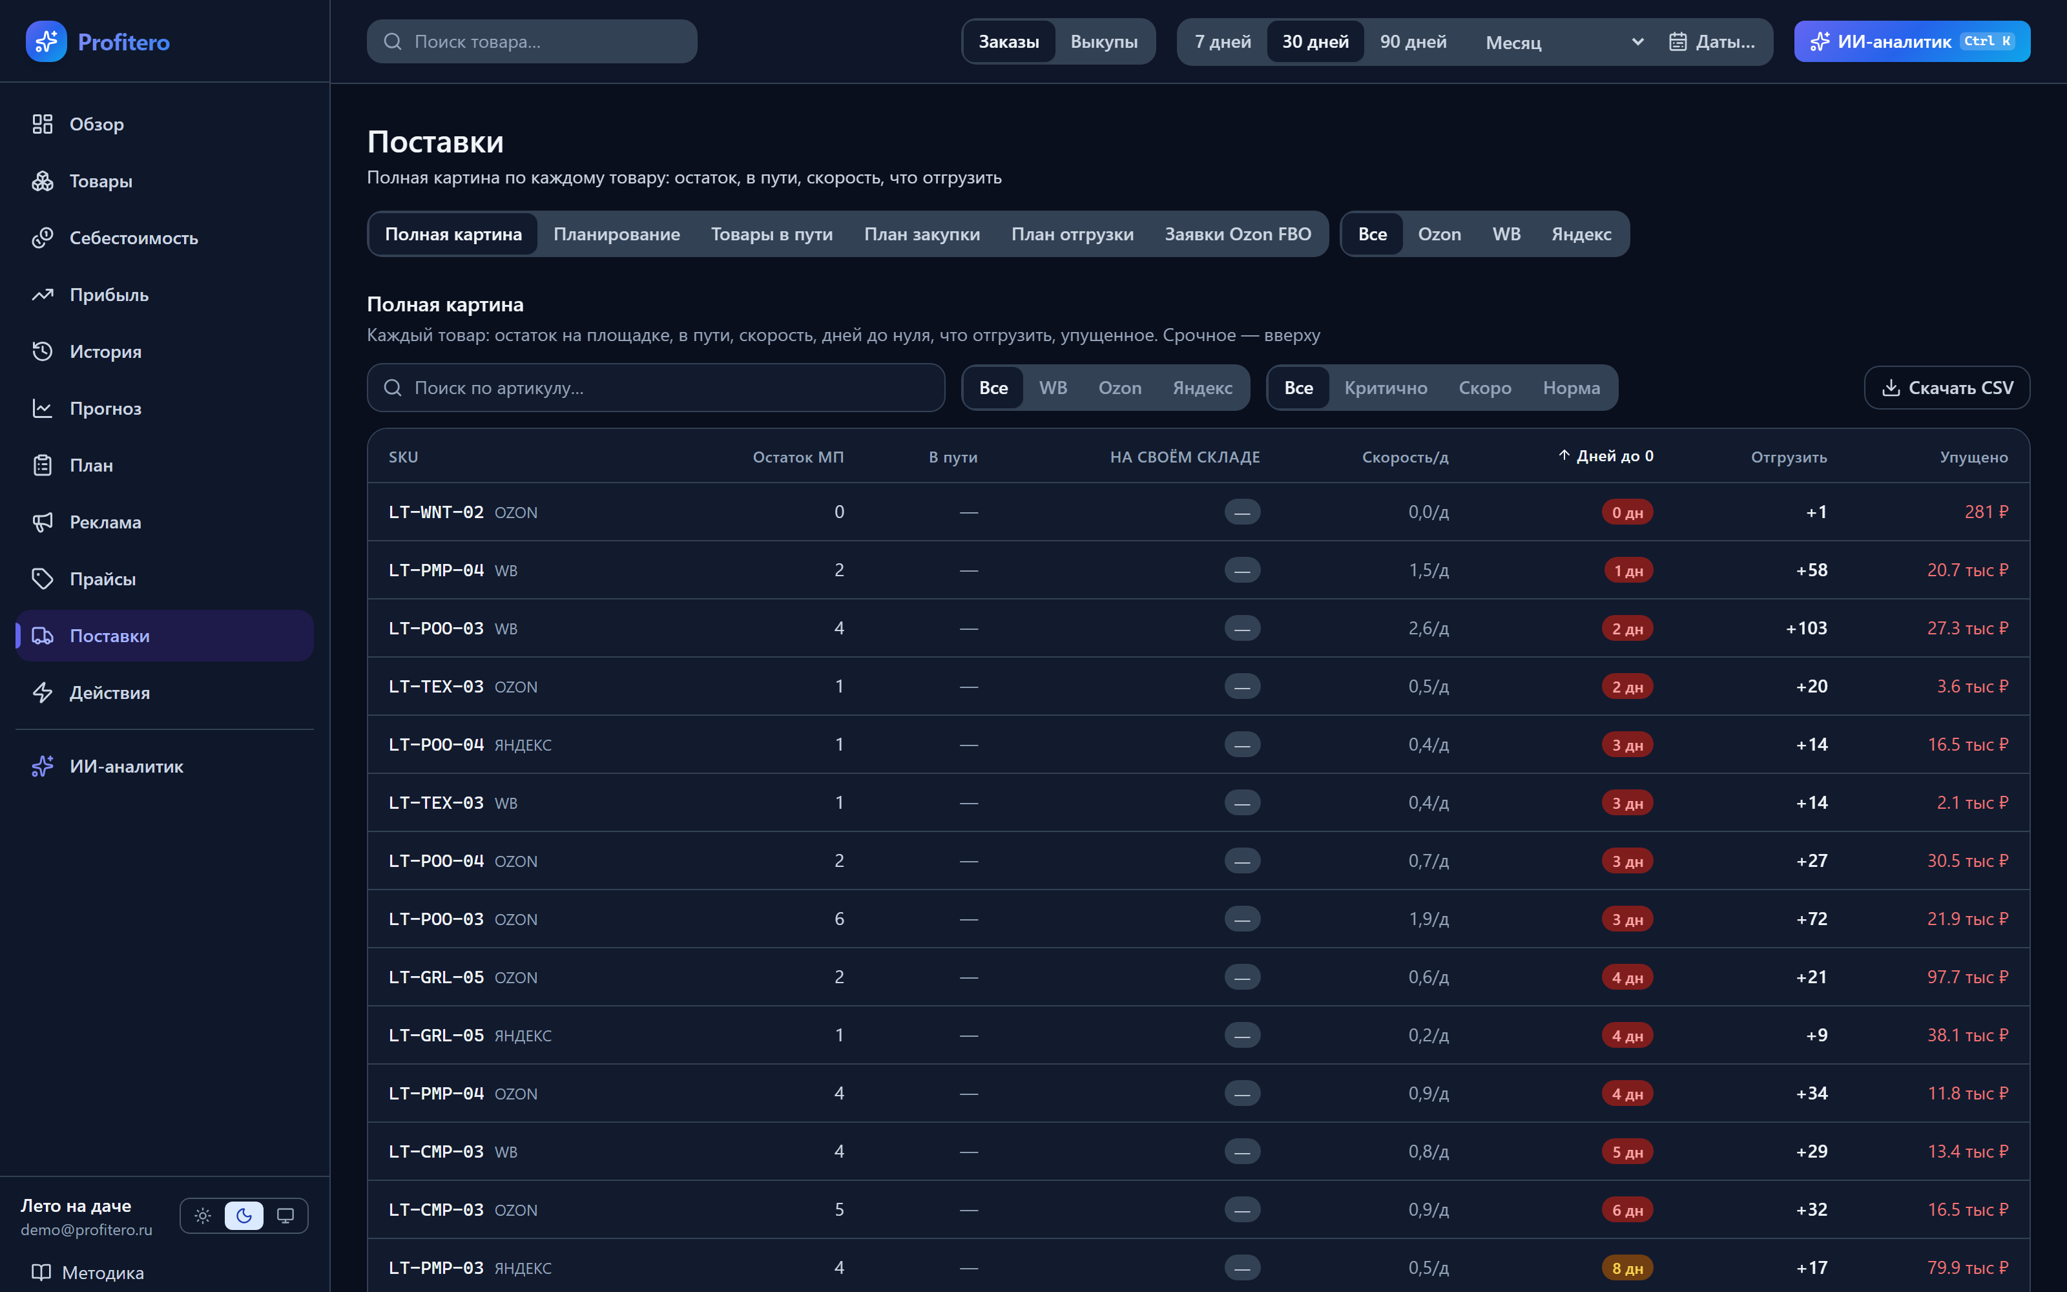
Task: Filter status by Скоро
Action: coord(1484,388)
